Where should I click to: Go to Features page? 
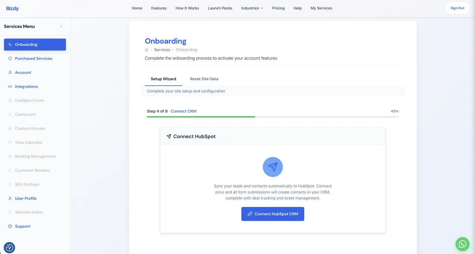(159, 8)
